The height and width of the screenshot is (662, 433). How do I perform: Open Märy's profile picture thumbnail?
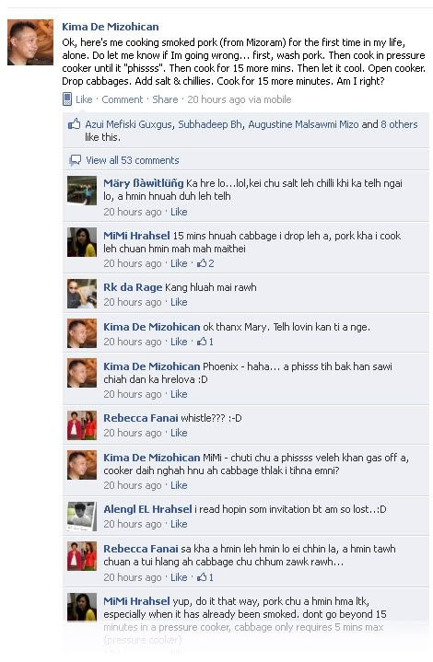point(82,191)
